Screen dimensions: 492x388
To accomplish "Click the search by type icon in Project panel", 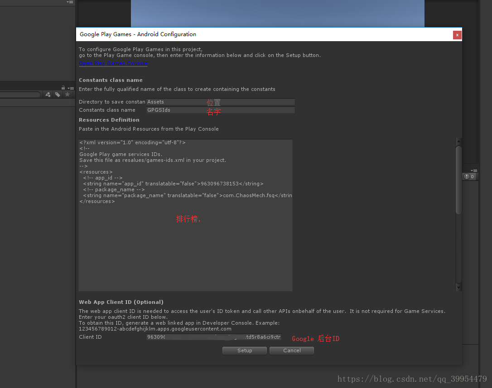I will click(x=48, y=94).
